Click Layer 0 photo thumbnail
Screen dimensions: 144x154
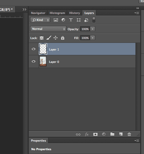(43, 61)
